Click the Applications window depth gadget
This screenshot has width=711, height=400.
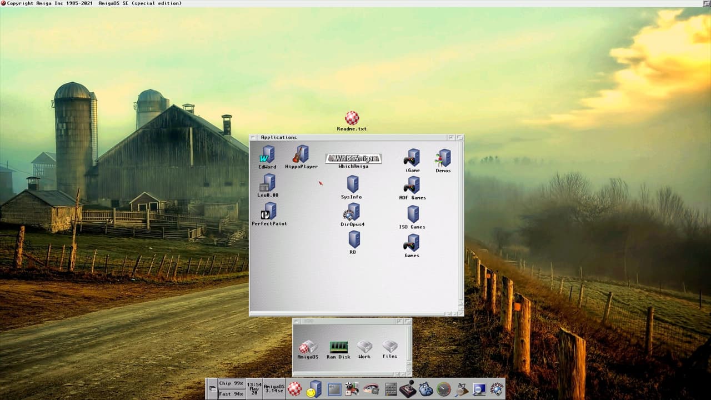tap(459, 137)
